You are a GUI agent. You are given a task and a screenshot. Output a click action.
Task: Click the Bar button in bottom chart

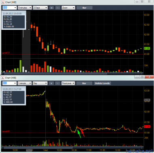(x=84, y=83)
